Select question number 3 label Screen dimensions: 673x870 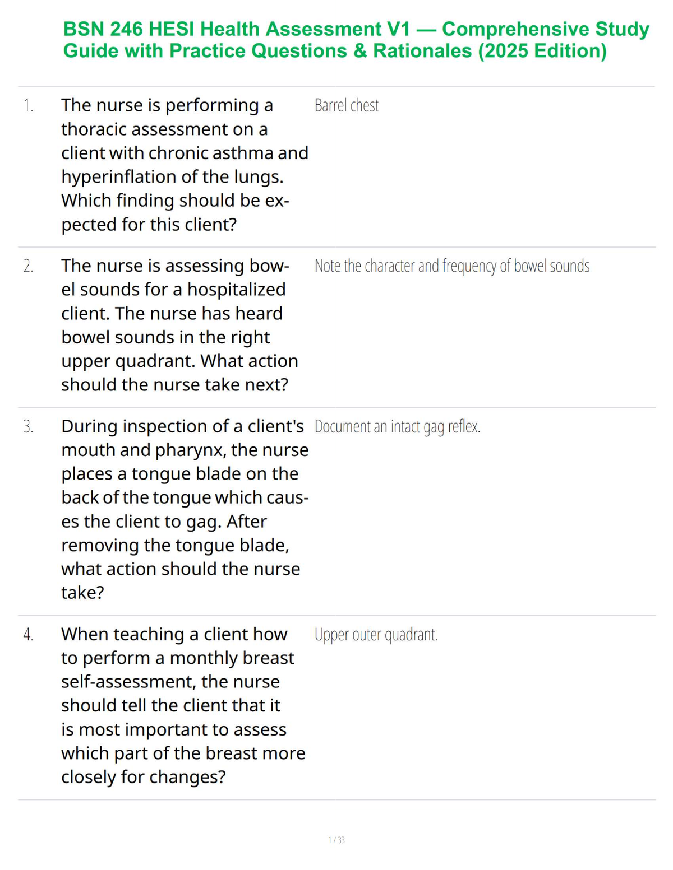click(29, 427)
